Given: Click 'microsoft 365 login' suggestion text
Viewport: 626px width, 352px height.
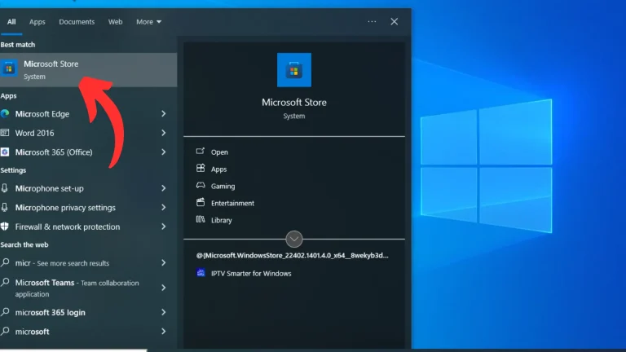Looking at the screenshot, I should tap(51, 313).
